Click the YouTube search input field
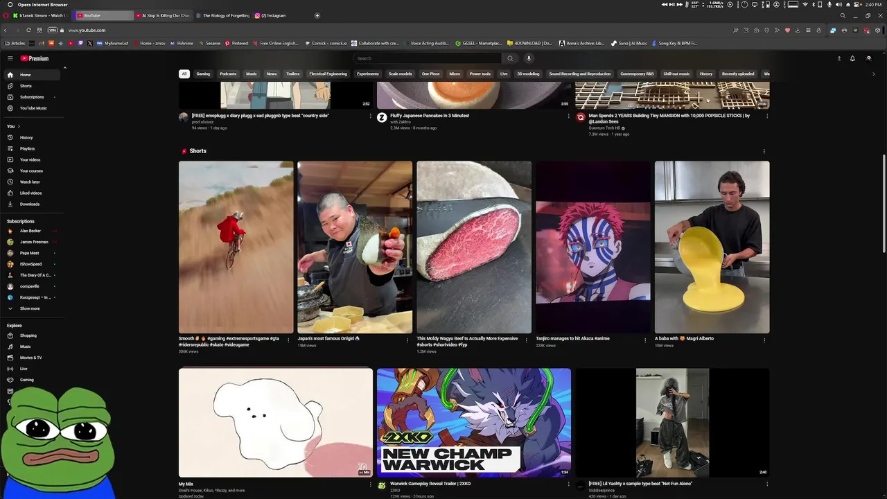Screen dimensions: 887x499 click(x=426, y=58)
